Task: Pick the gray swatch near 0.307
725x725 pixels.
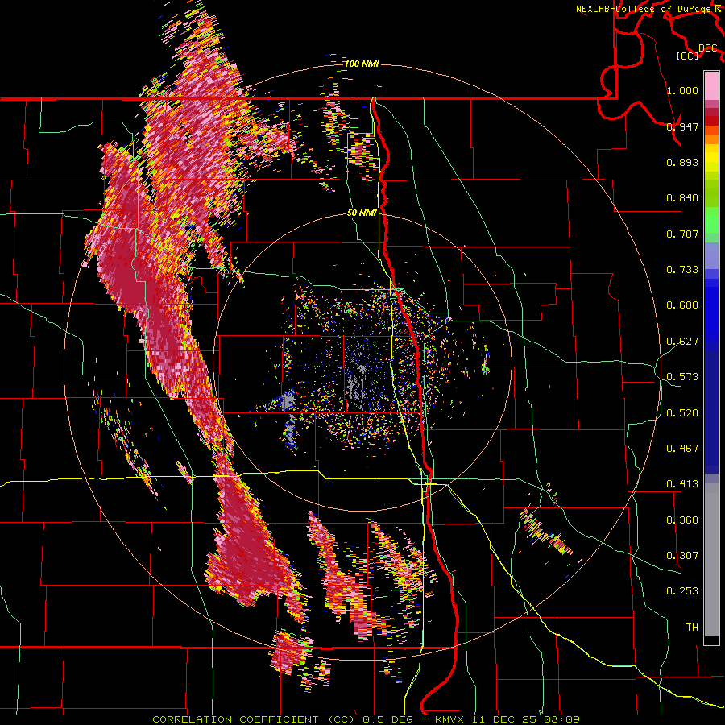Action: coord(711,556)
